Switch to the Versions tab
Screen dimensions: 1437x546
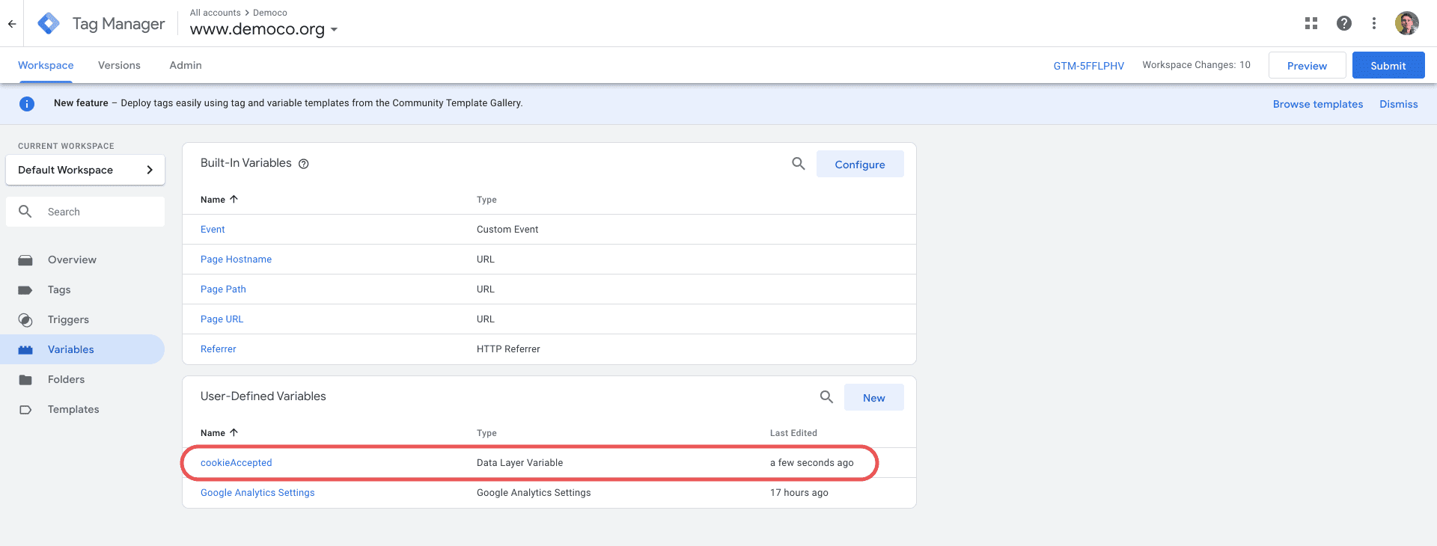[119, 66]
